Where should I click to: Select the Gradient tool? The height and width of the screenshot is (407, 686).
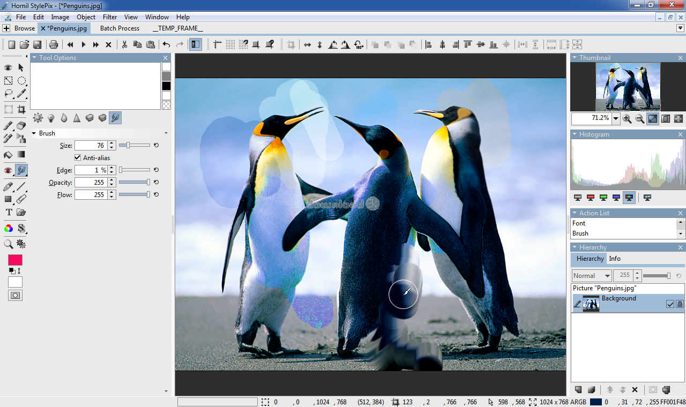click(21, 155)
